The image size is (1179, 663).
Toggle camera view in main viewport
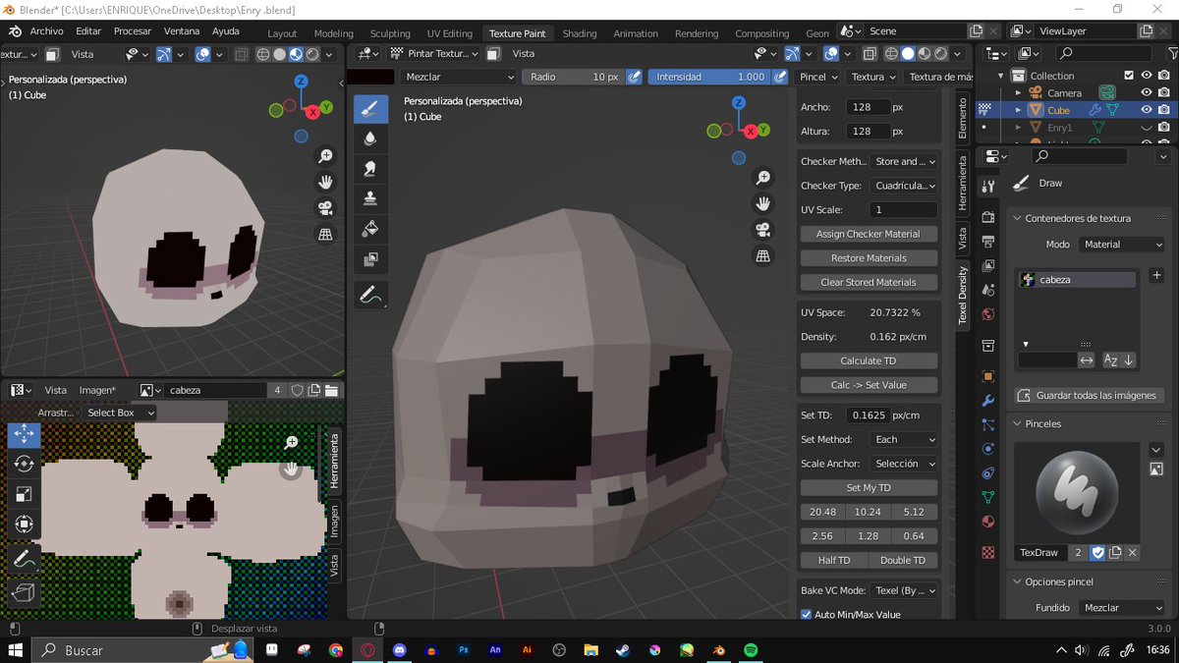(x=762, y=230)
